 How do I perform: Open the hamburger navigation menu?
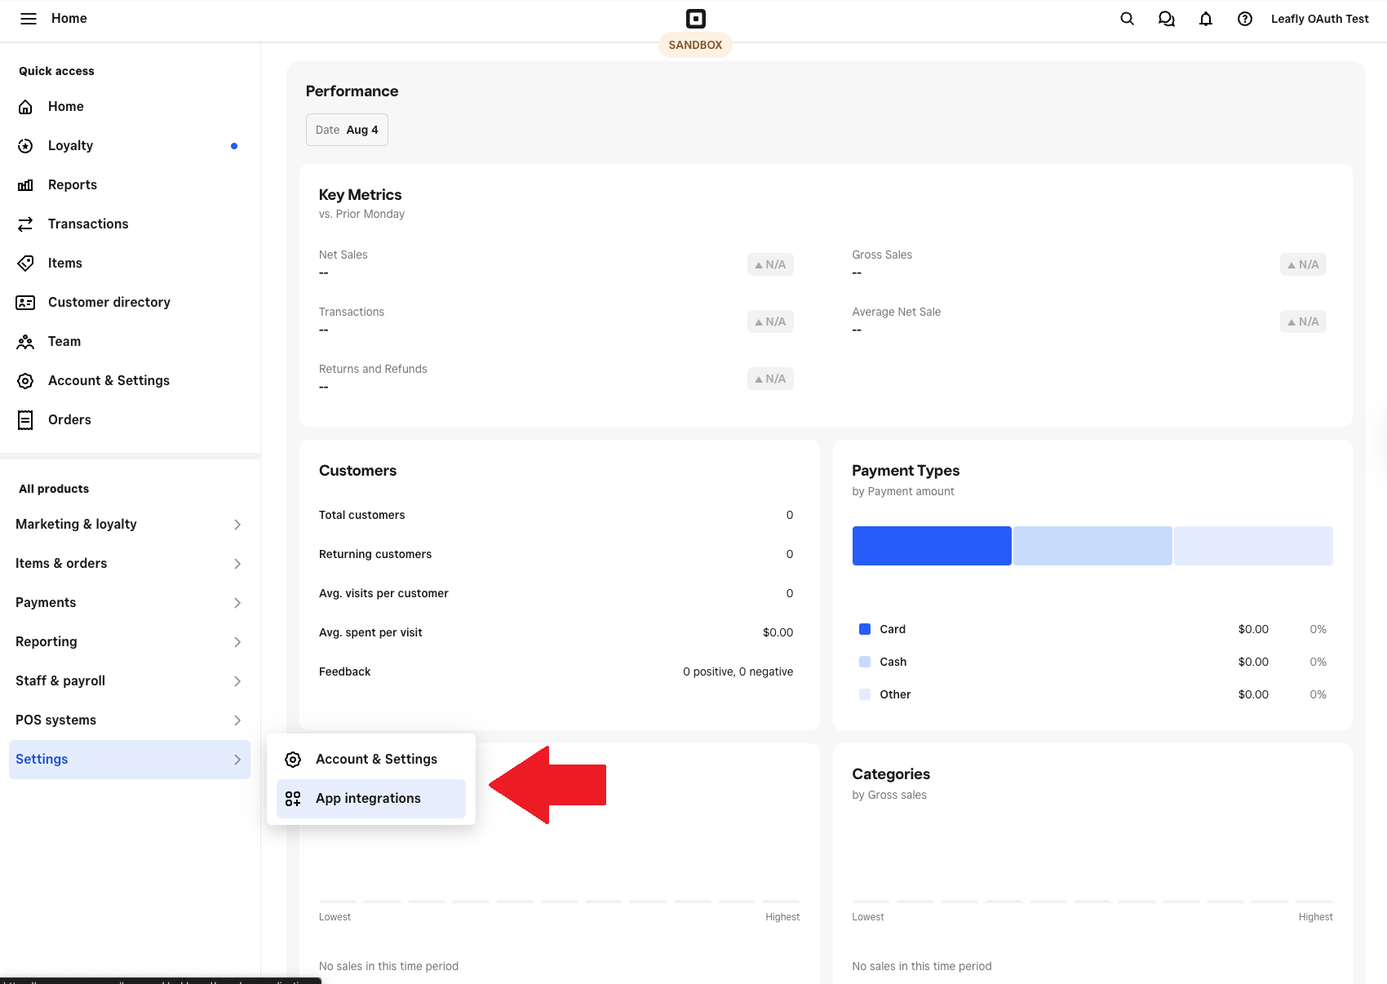point(29,19)
